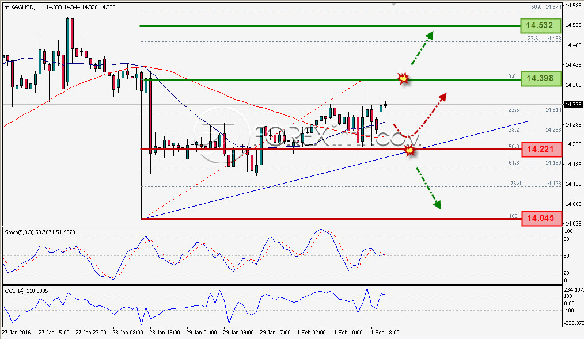This screenshot has height=340, width=584.
Task: Select the CCI(14) 118.6095 indicator label
Action: 26,291
